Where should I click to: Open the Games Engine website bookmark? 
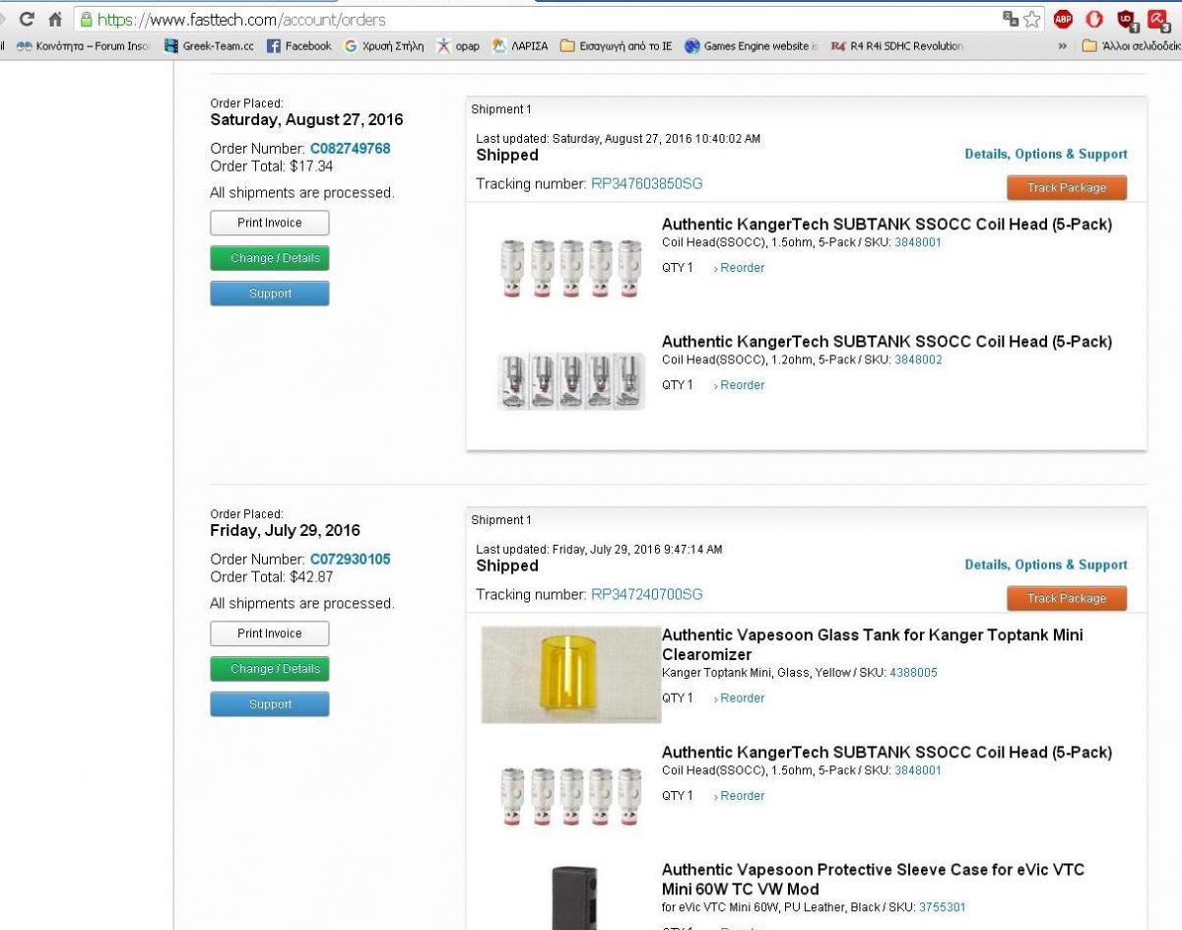click(752, 45)
